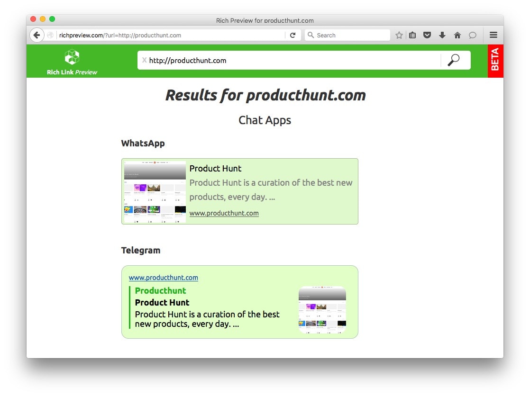Bookmark this page with the star icon
This screenshot has width=530, height=396.
[399, 35]
